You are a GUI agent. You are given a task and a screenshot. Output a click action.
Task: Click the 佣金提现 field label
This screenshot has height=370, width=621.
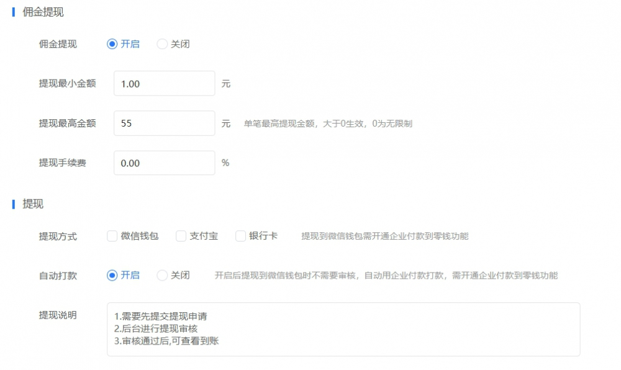(x=57, y=44)
